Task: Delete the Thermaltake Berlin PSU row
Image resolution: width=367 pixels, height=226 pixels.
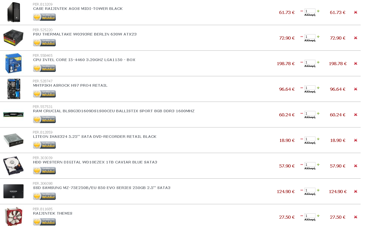Action: point(356,38)
